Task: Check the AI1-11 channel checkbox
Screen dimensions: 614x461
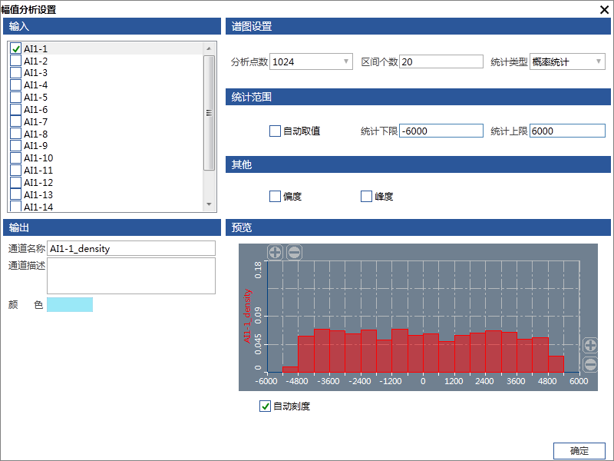Action: coord(15,170)
